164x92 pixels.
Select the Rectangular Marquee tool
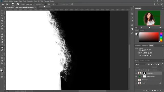click(2, 13)
